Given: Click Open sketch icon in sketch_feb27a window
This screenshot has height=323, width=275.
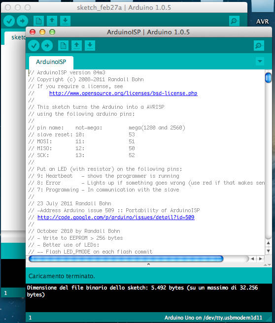Looking at the screenshot, I should [x=52, y=21].
